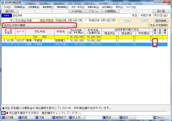The height and width of the screenshot is (121, 172).
Task: Click the 会社999 company name label
Action: (17, 15)
